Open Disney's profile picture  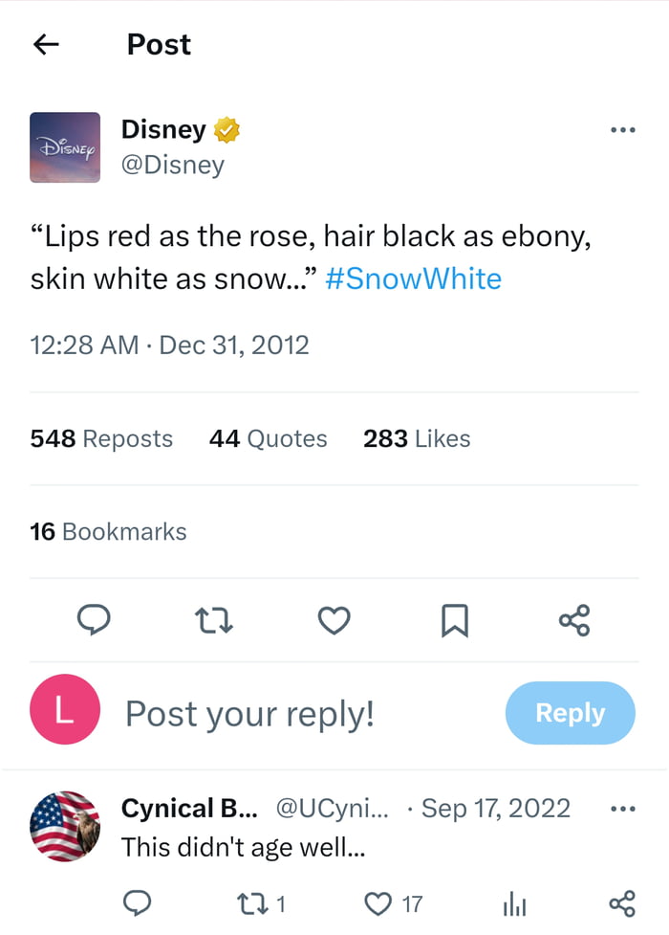[64, 145]
